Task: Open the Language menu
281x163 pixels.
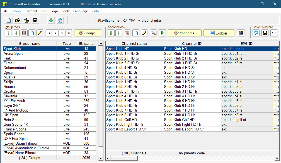Action: click(x=81, y=11)
